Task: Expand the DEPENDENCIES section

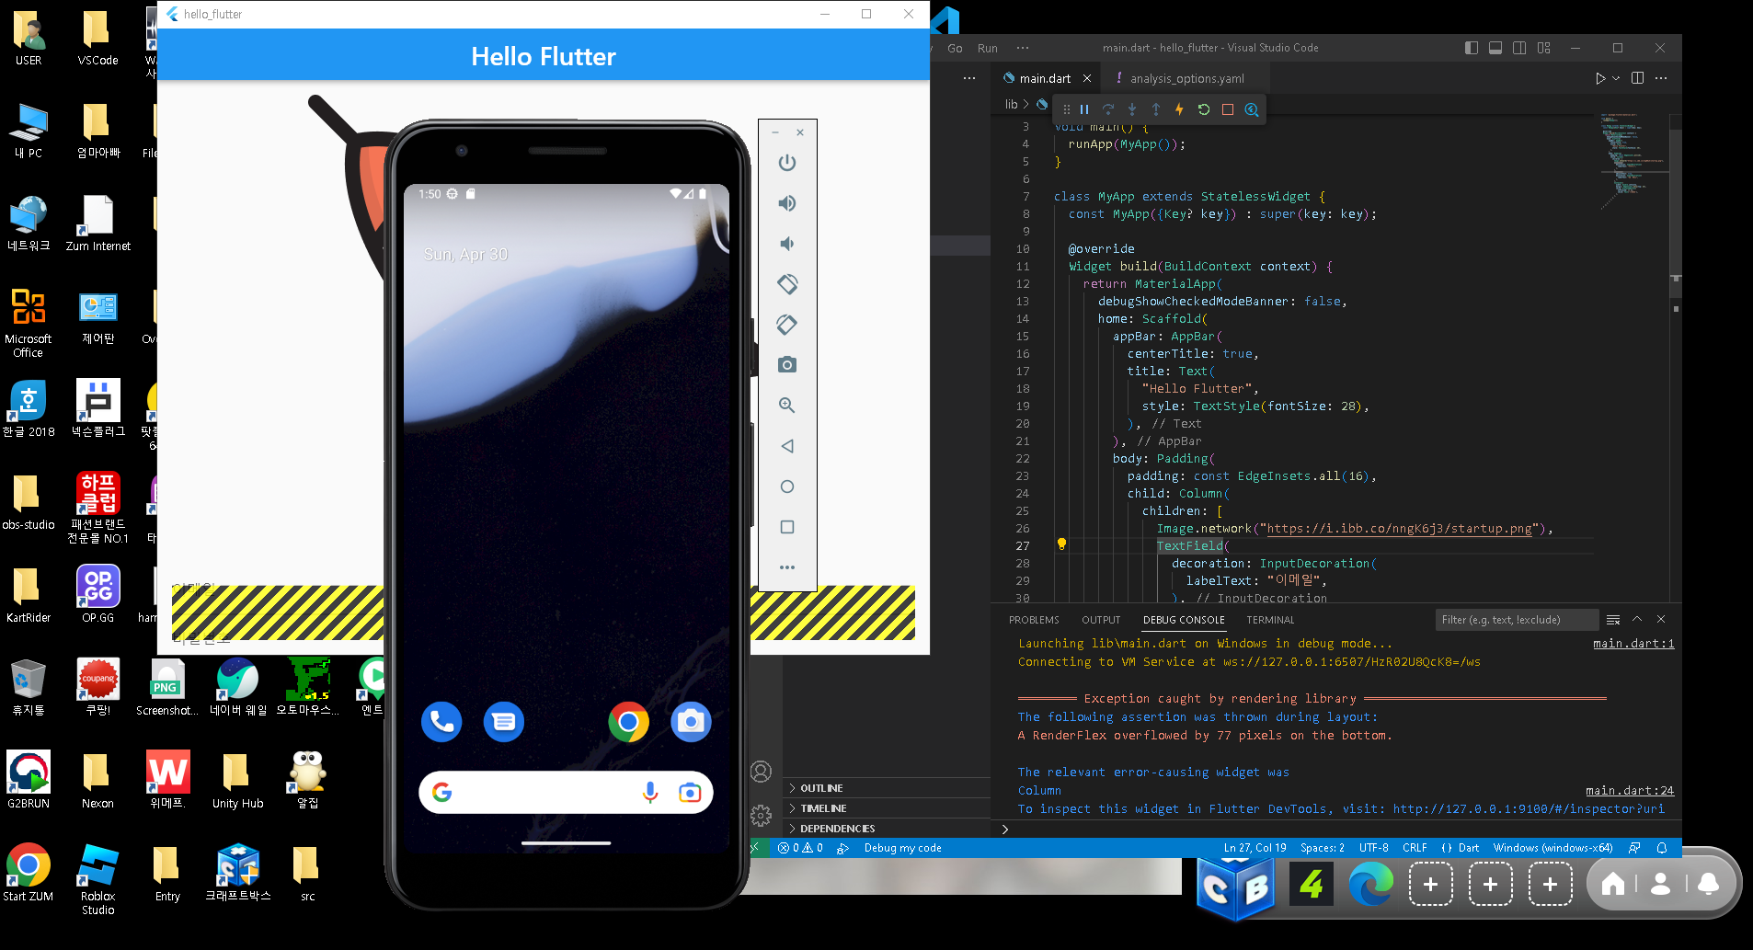Action: click(887, 829)
